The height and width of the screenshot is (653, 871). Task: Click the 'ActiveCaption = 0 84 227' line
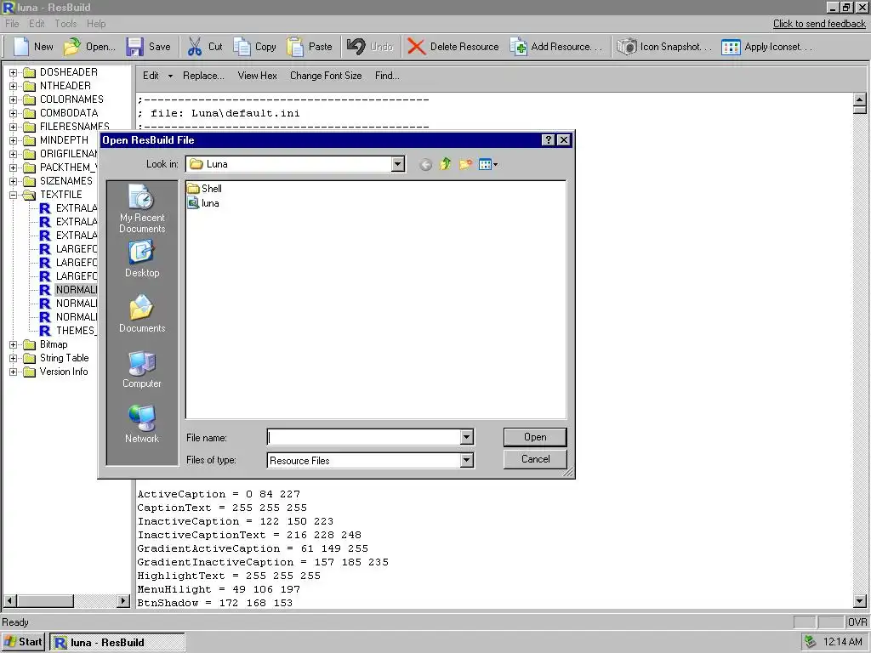[x=219, y=494]
